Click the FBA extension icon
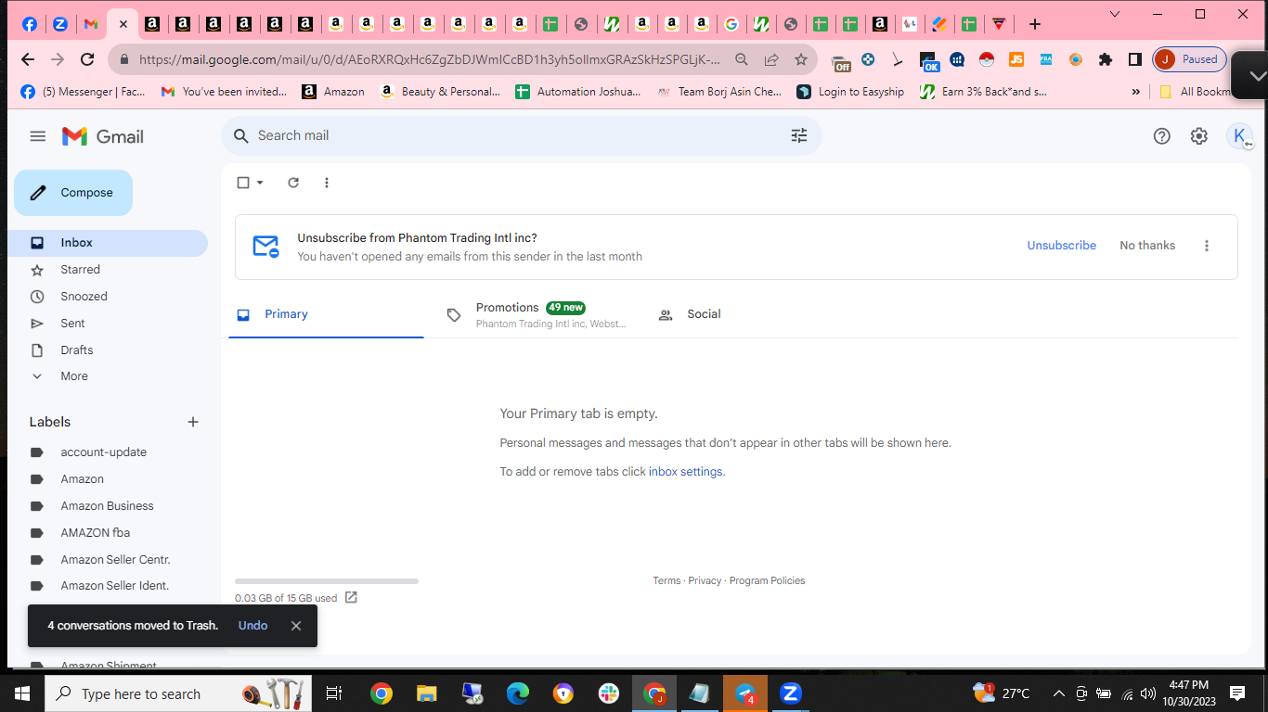The image size is (1268, 712). pyautogui.click(x=1046, y=59)
